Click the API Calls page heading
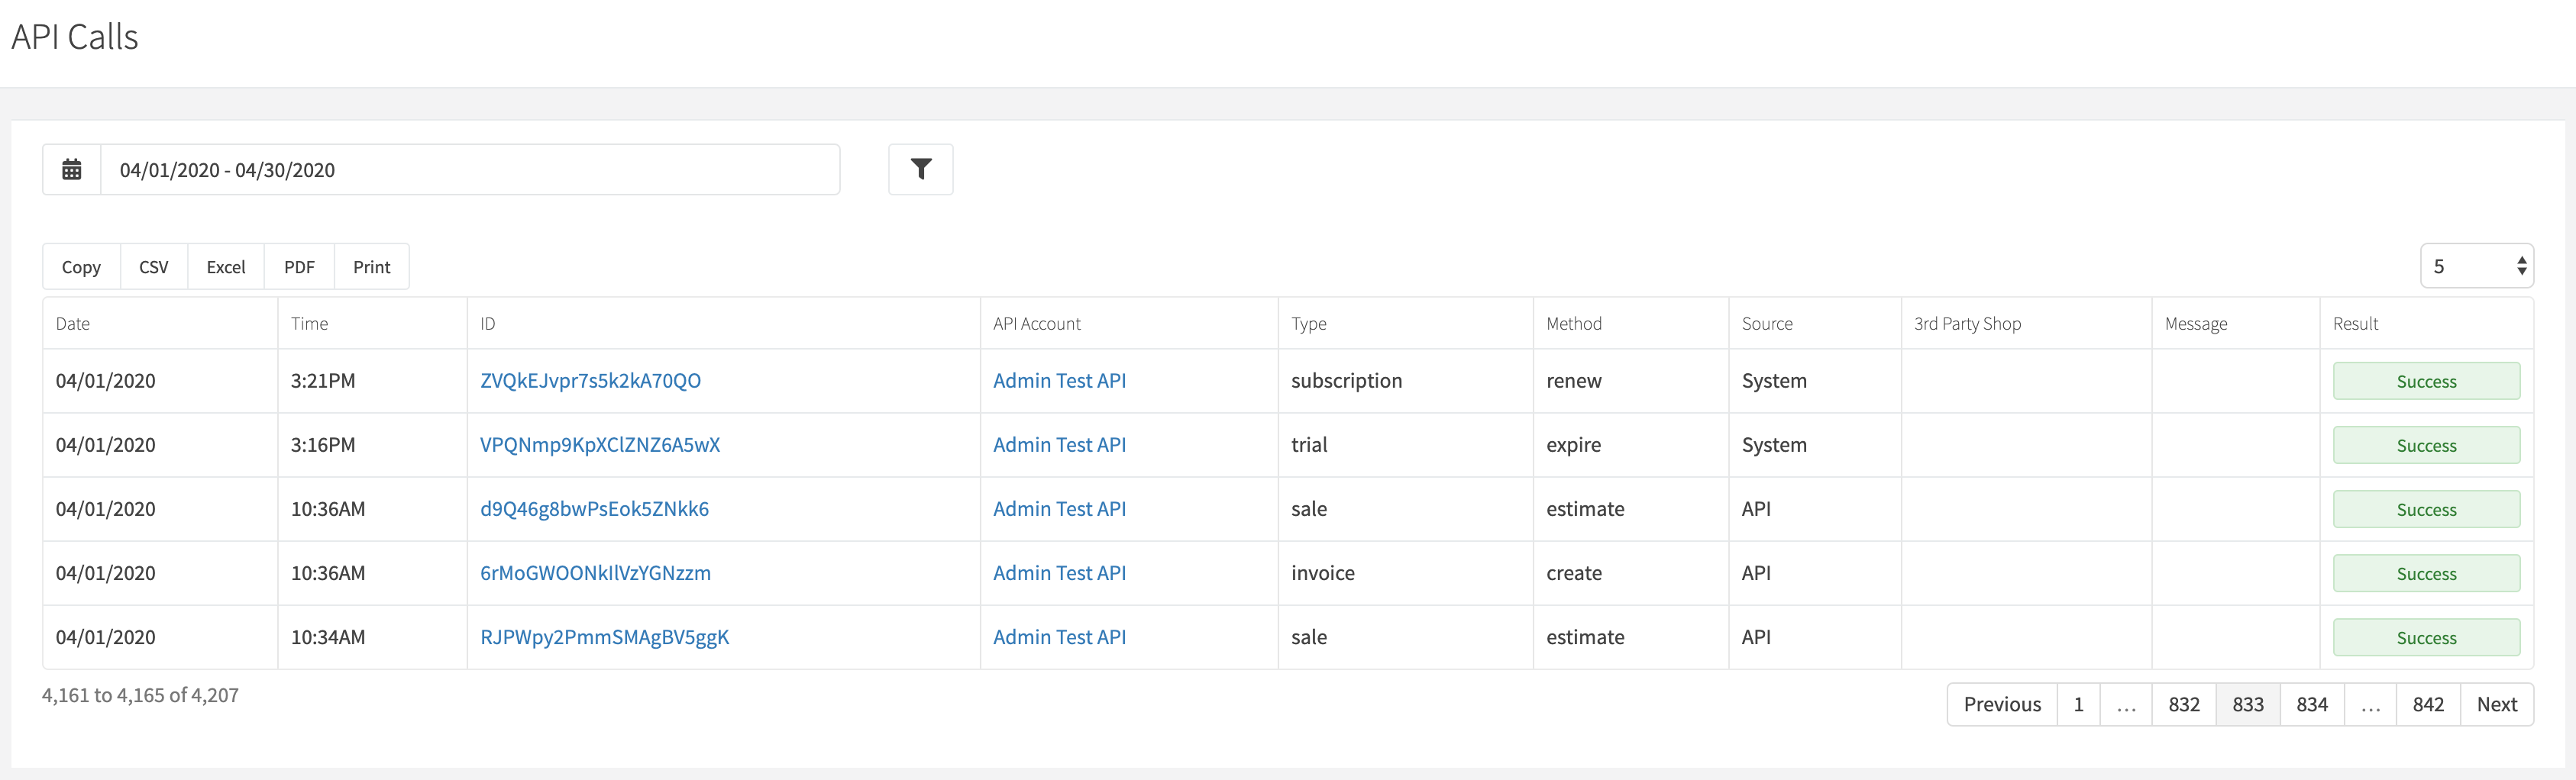This screenshot has width=2576, height=780. [x=75, y=37]
